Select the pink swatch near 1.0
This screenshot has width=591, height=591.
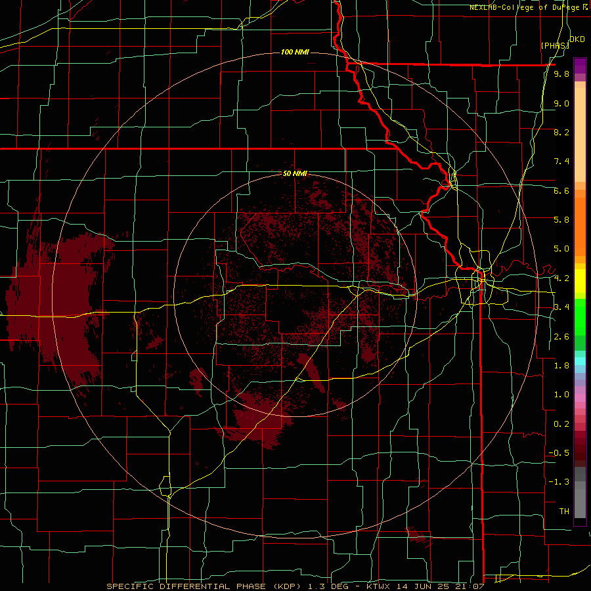coord(580,398)
